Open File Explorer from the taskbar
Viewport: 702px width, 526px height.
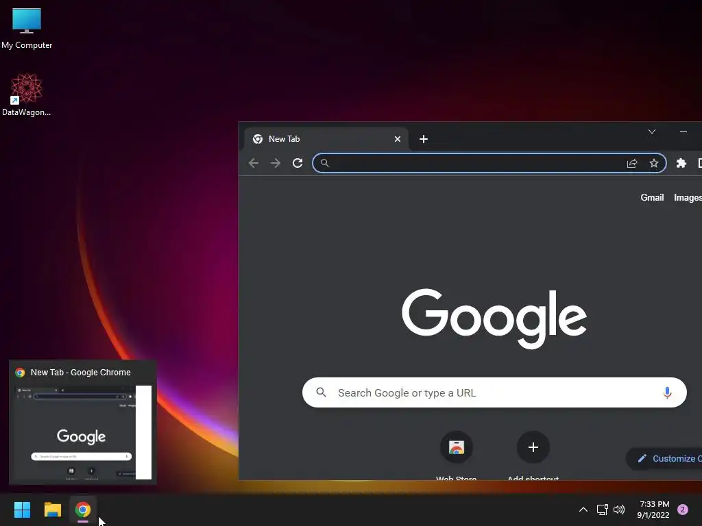(52, 510)
